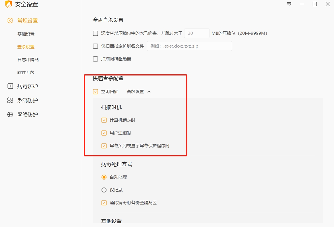Uncheck 屏幕关闭或显示屏幕保护程序时 checkbox

(x=104, y=146)
